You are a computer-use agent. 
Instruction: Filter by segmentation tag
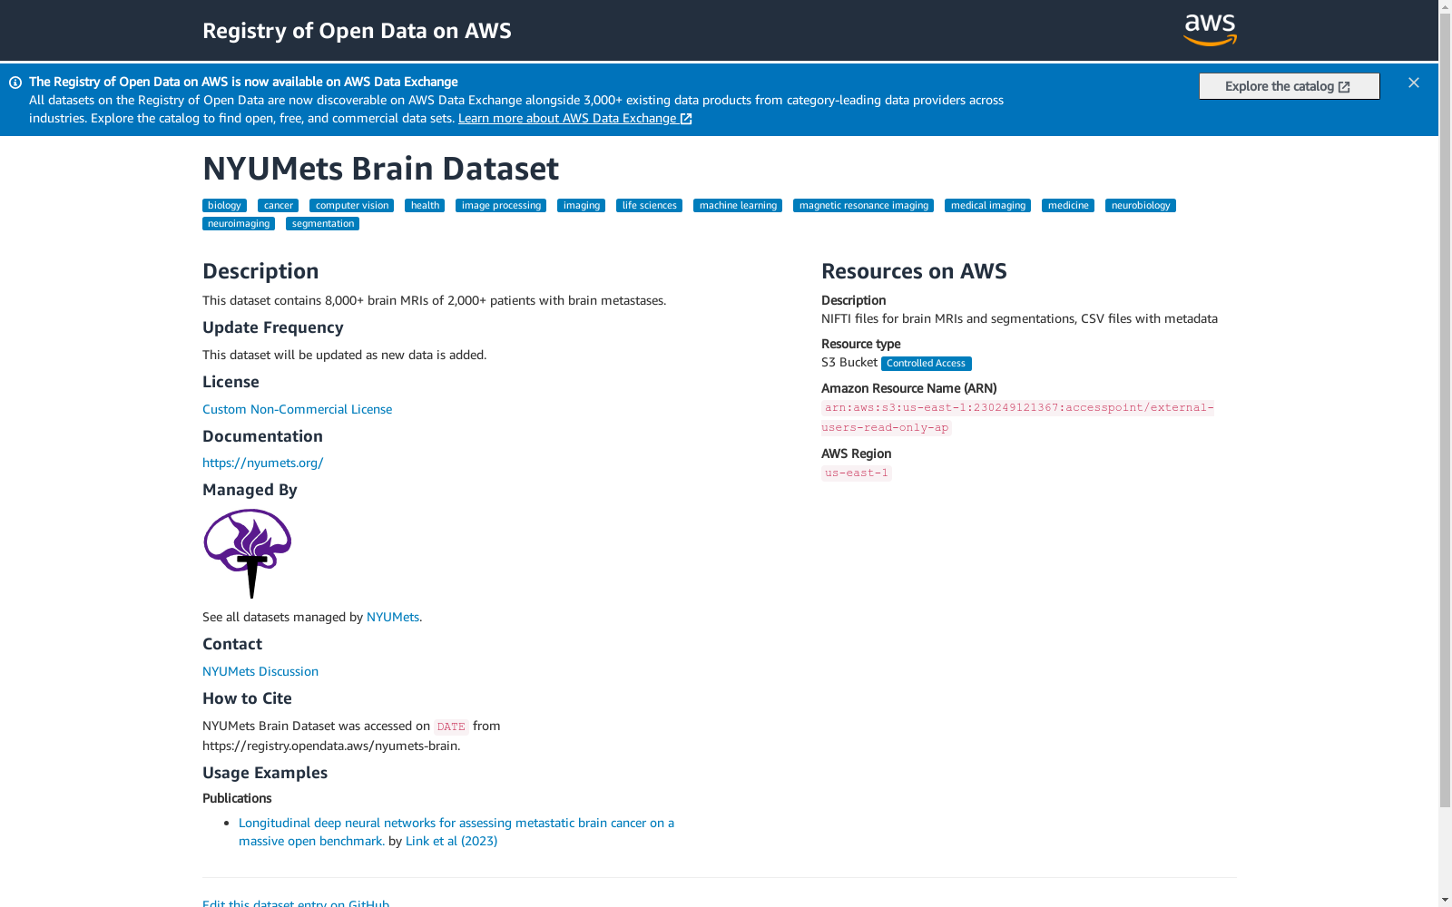click(x=322, y=224)
